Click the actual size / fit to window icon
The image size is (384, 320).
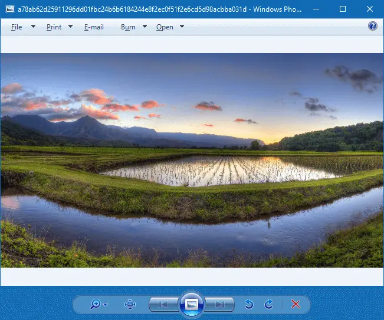[x=130, y=304]
